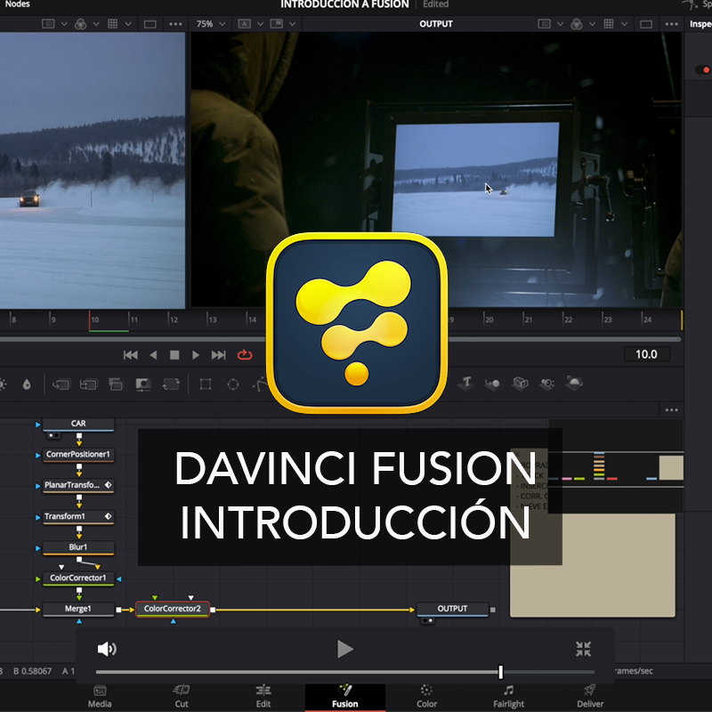Switch to the Fairlight page
Screen dimensions: 712x712
[508, 697]
